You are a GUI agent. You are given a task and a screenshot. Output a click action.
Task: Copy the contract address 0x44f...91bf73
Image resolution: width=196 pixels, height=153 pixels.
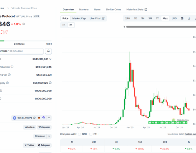(x=35, y=118)
